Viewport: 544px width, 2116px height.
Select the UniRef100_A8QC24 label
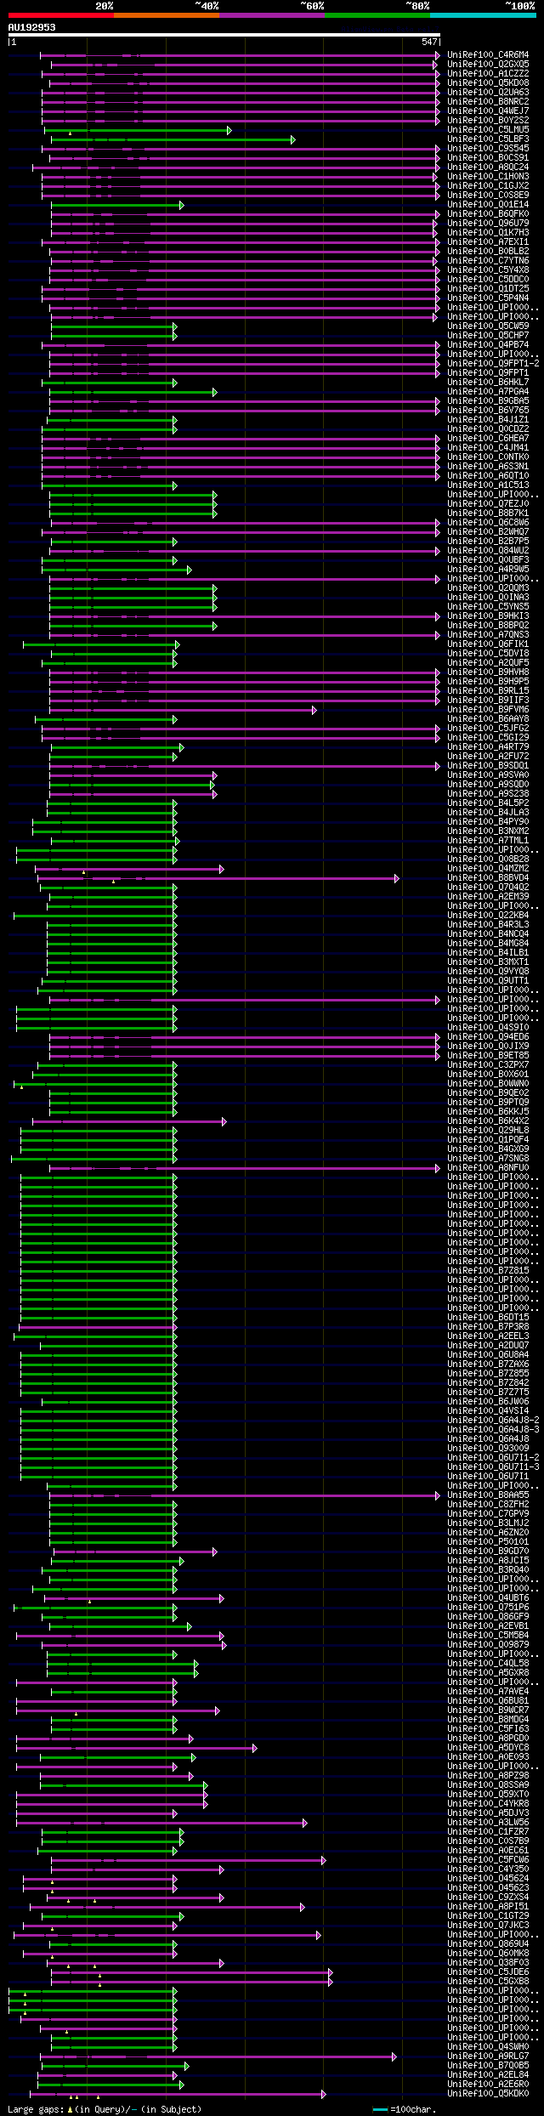[488, 167]
